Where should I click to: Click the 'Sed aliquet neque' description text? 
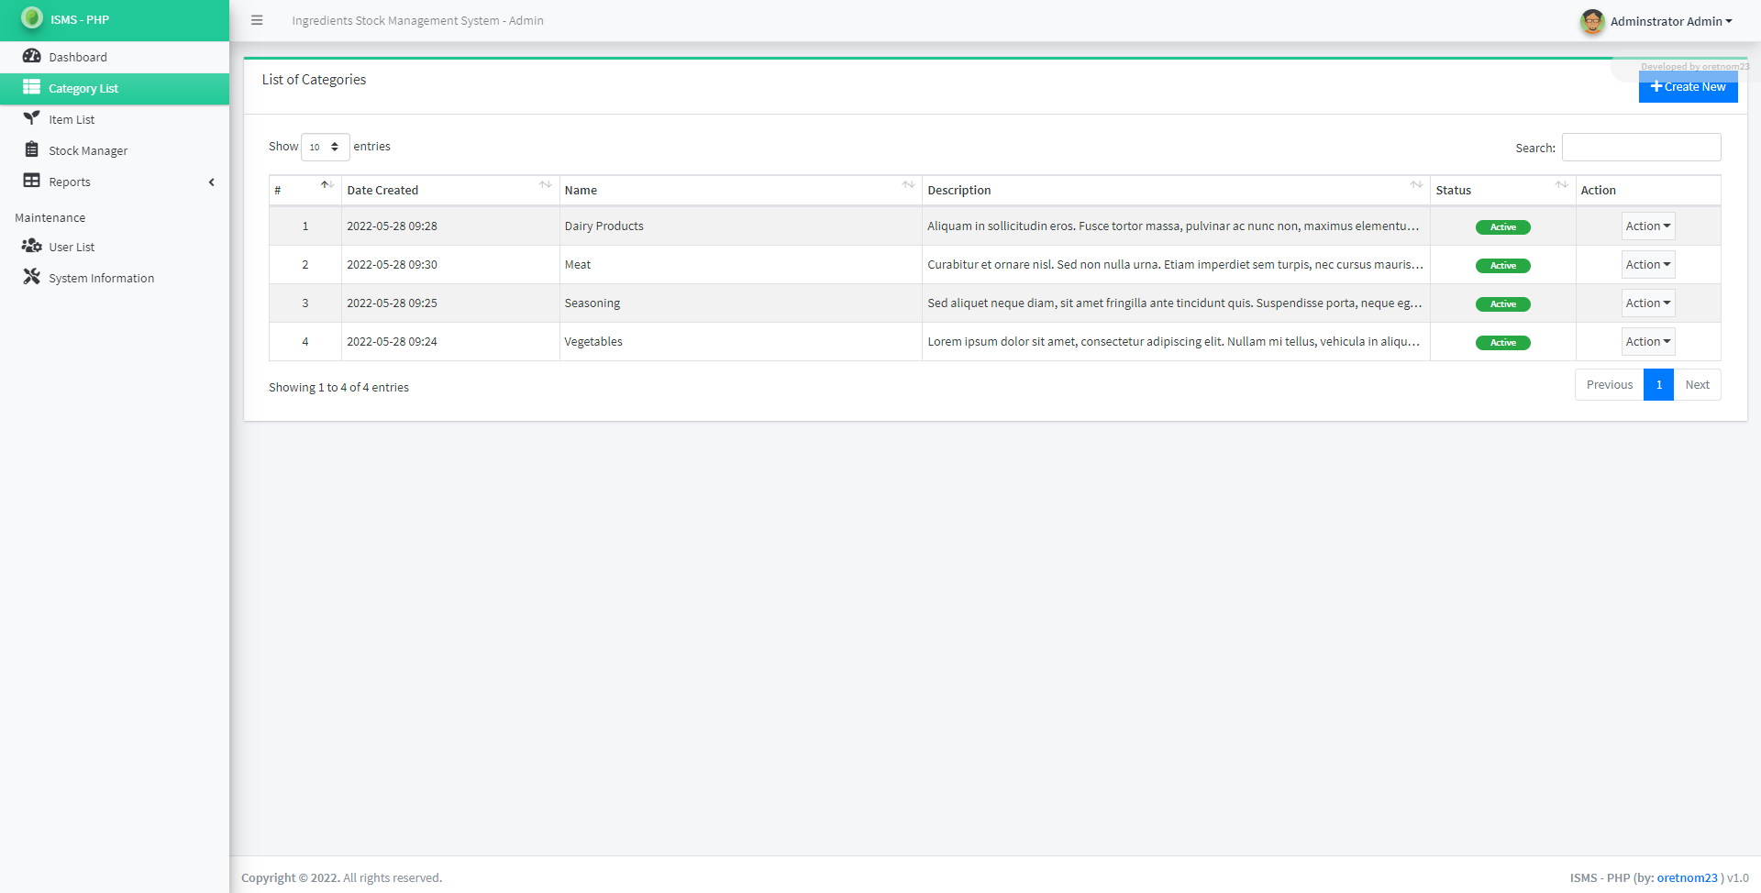[1175, 303]
